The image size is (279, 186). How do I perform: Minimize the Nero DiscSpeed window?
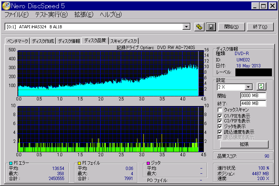coord(255,6)
